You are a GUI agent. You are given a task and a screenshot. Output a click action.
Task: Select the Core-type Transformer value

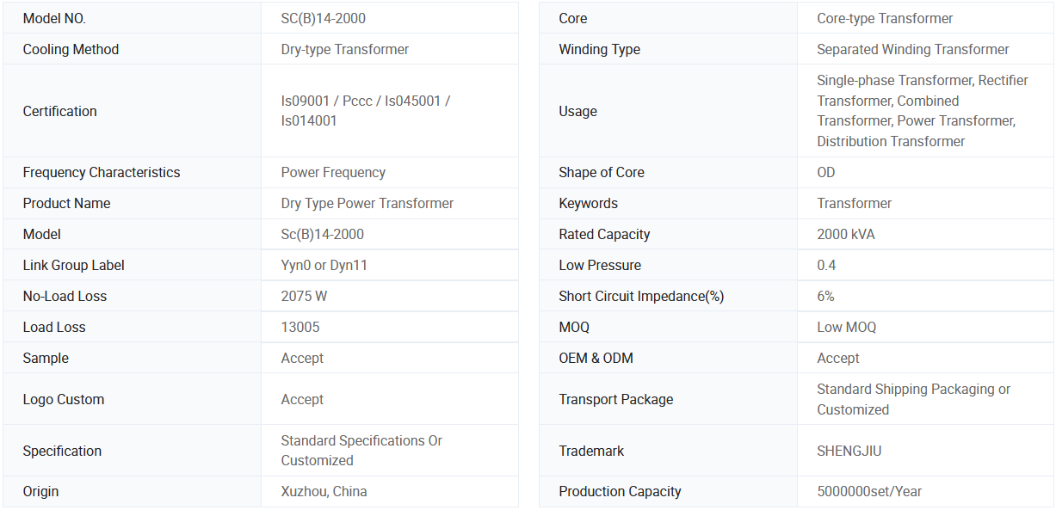tap(885, 18)
